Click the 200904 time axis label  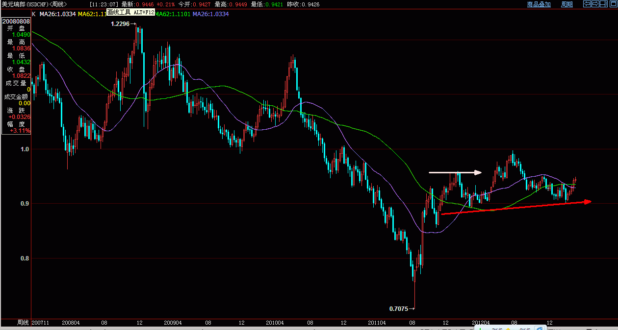pos(173,323)
